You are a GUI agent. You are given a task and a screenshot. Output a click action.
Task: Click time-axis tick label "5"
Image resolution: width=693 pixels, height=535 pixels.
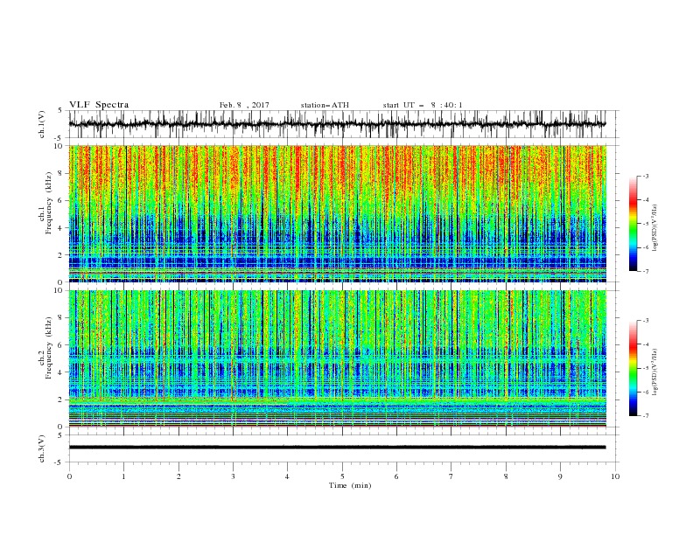pyautogui.click(x=342, y=476)
